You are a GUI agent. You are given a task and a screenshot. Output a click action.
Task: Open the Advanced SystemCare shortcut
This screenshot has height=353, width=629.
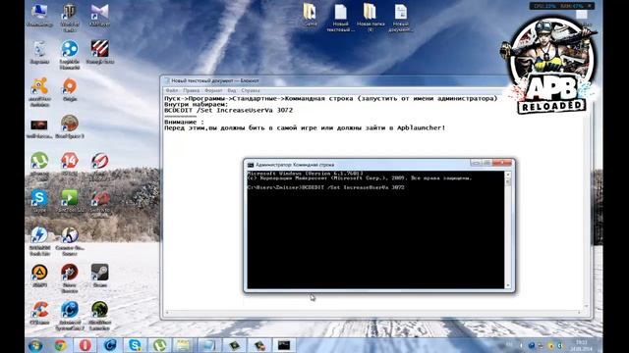tap(70, 316)
